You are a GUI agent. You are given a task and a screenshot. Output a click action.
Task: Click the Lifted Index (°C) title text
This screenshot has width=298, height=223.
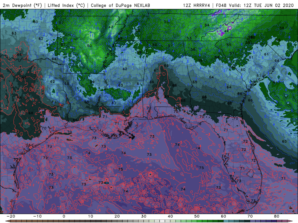click(66, 5)
